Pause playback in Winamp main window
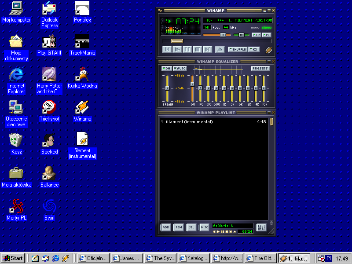 (x=187, y=49)
